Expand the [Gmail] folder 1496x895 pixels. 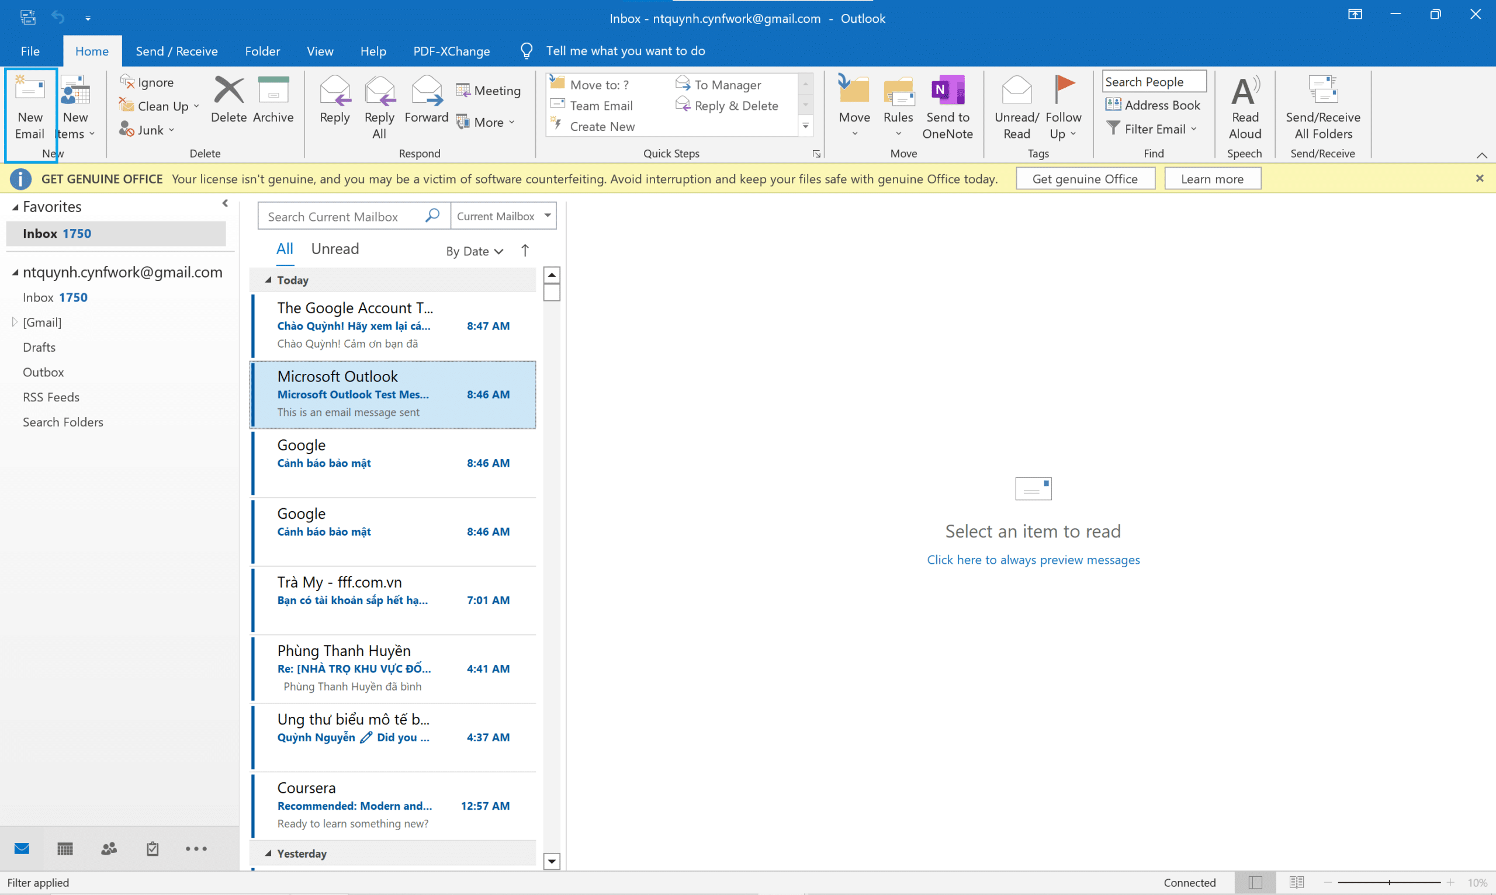[15, 322]
